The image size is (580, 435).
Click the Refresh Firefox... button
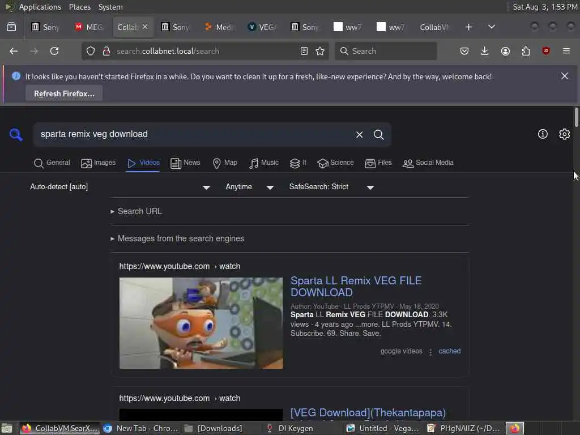[64, 93]
